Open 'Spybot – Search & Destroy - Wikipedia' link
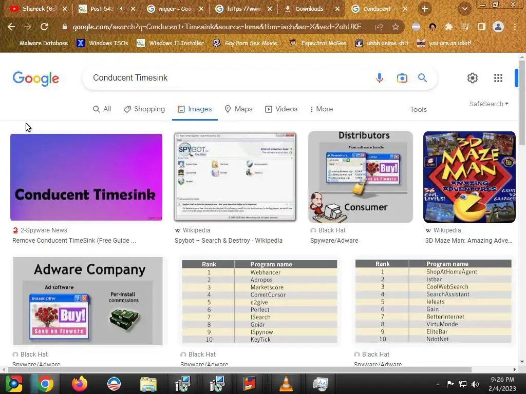Image resolution: width=526 pixels, height=394 pixels. point(229,241)
